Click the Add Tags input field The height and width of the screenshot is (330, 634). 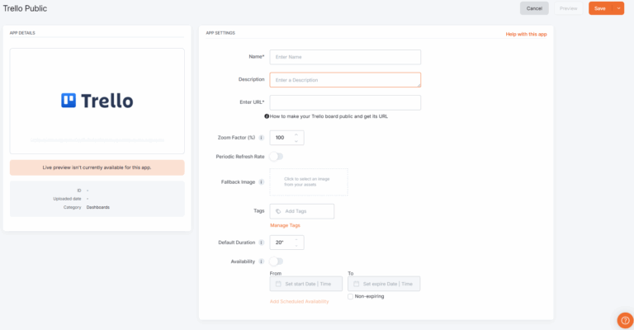point(302,211)
